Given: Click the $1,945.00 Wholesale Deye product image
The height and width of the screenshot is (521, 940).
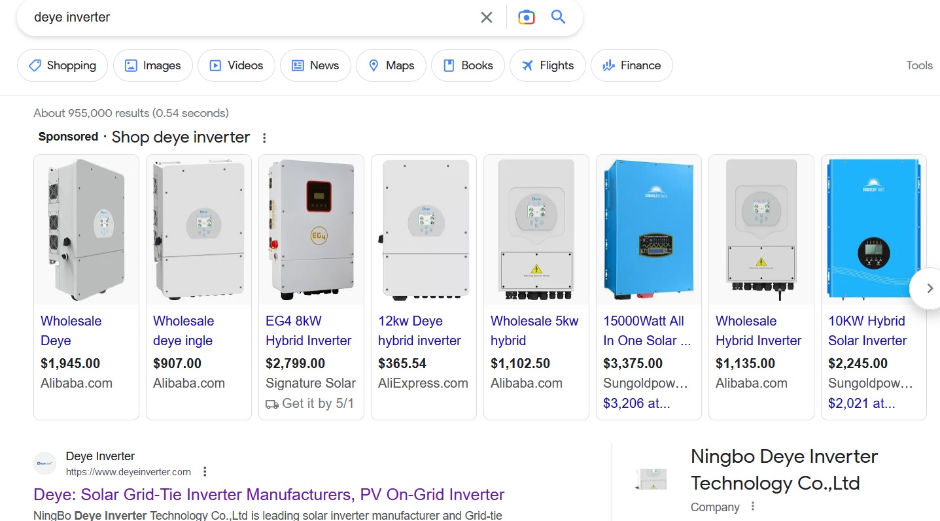Looking at the screenshot, I should pos(86,230).
